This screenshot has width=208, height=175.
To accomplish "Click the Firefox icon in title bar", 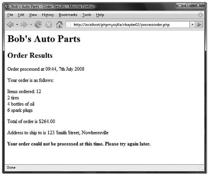I will (8, 6).
